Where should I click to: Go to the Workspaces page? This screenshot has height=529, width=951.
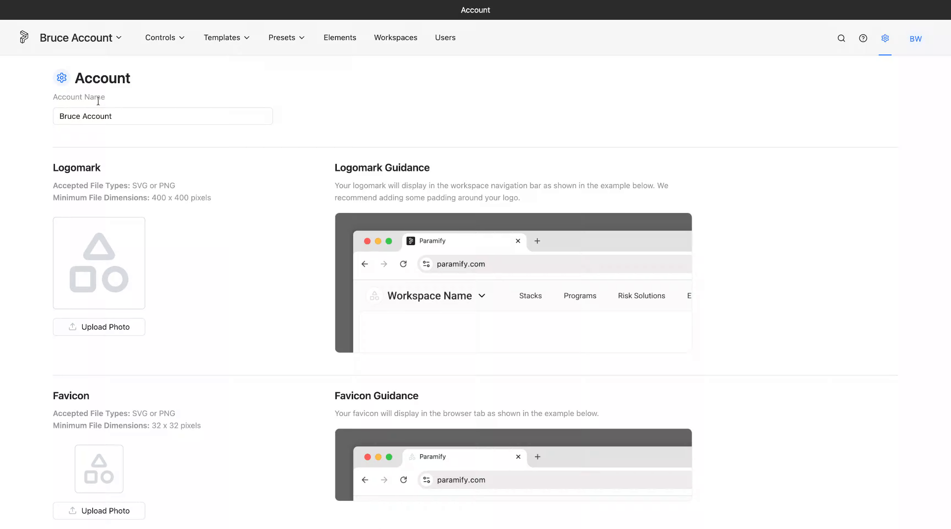pos(395,38)
